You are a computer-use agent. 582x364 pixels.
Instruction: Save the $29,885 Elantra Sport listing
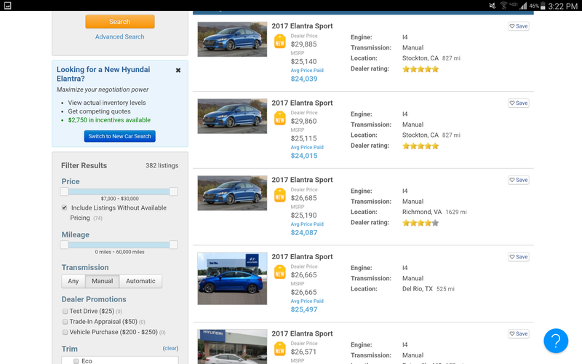tap(519, 26)
